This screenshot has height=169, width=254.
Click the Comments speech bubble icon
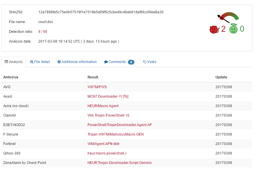[x=106, y=62]
